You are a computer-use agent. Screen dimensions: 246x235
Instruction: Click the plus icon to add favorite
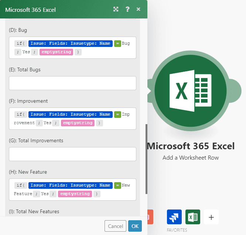211,217
